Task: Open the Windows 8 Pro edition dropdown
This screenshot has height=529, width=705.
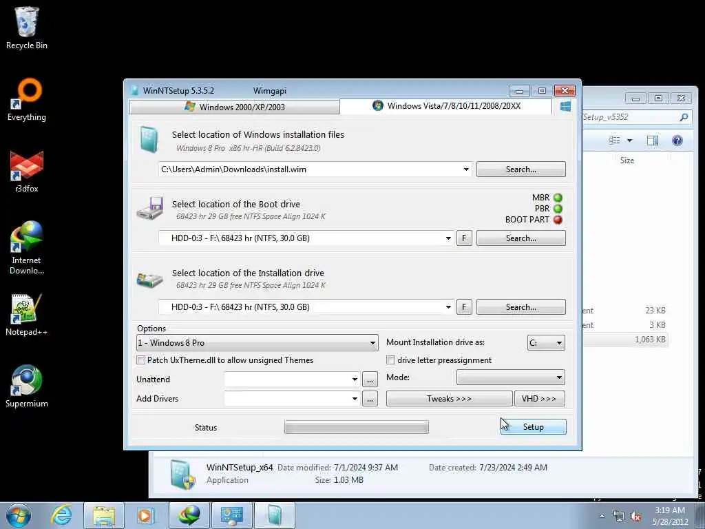Action: [257, 343]
